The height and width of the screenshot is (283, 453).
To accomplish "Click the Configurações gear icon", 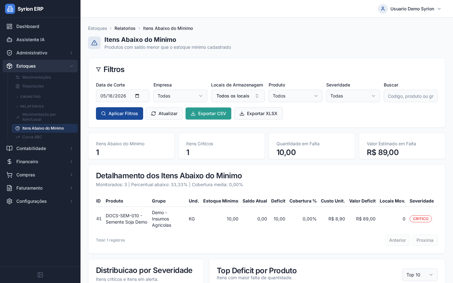I will [9, 201].
